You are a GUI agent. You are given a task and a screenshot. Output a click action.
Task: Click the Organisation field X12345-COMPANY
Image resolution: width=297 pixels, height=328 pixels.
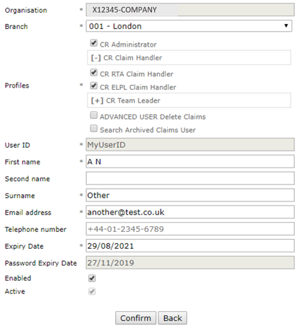(x=190, y=10)
